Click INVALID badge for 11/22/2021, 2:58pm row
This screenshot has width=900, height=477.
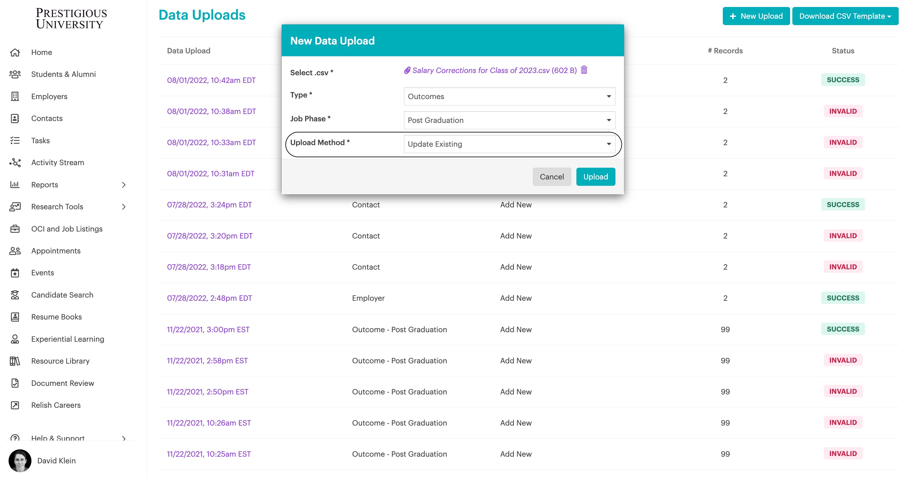pos(843,360)
